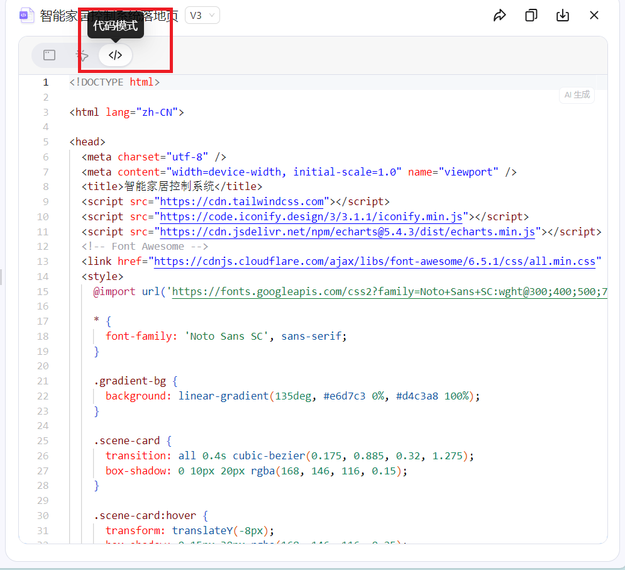Copy the code with the copy icon
The height and width of the screenshot is (570, 625).
(531, 16)
